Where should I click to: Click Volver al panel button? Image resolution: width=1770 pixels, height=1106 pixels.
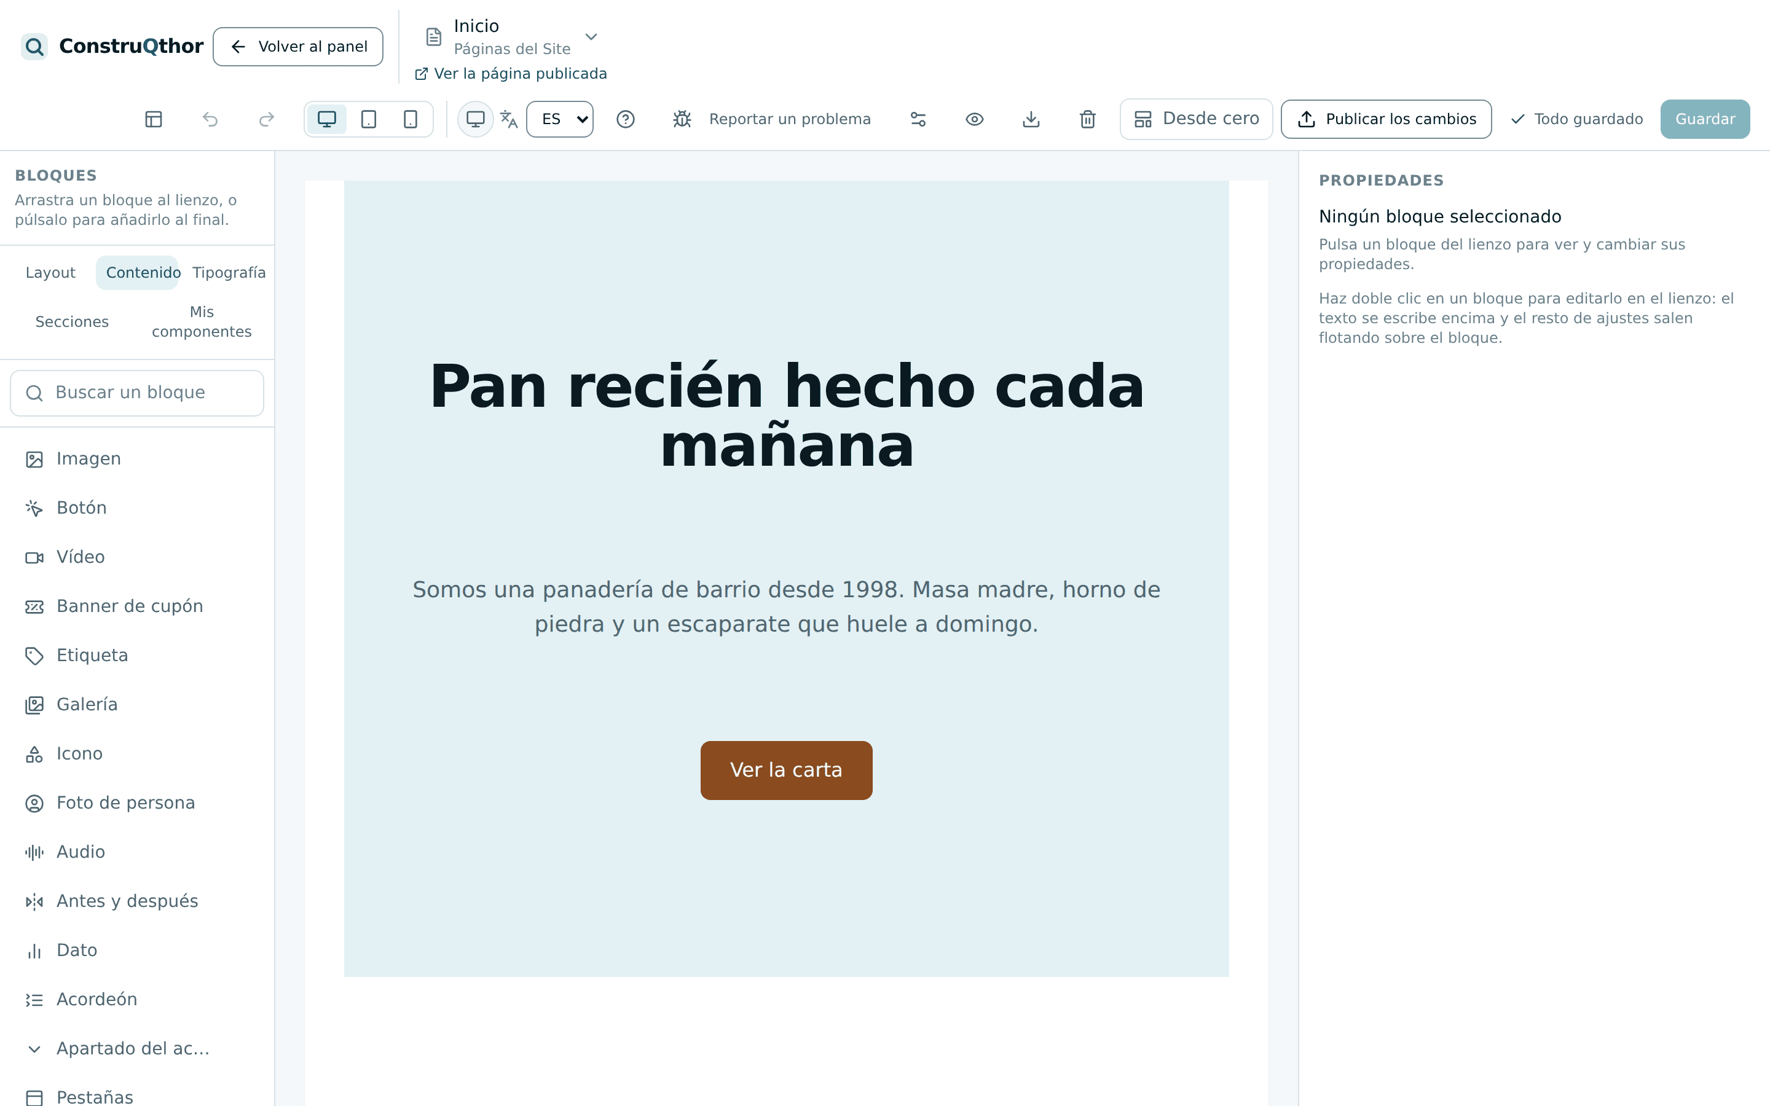(x=297, y=47)
